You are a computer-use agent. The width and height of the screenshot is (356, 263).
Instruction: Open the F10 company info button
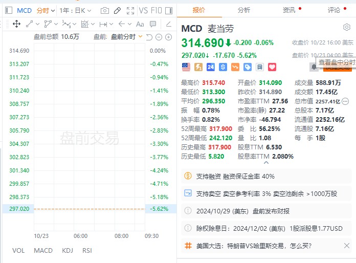coord(156,10)
